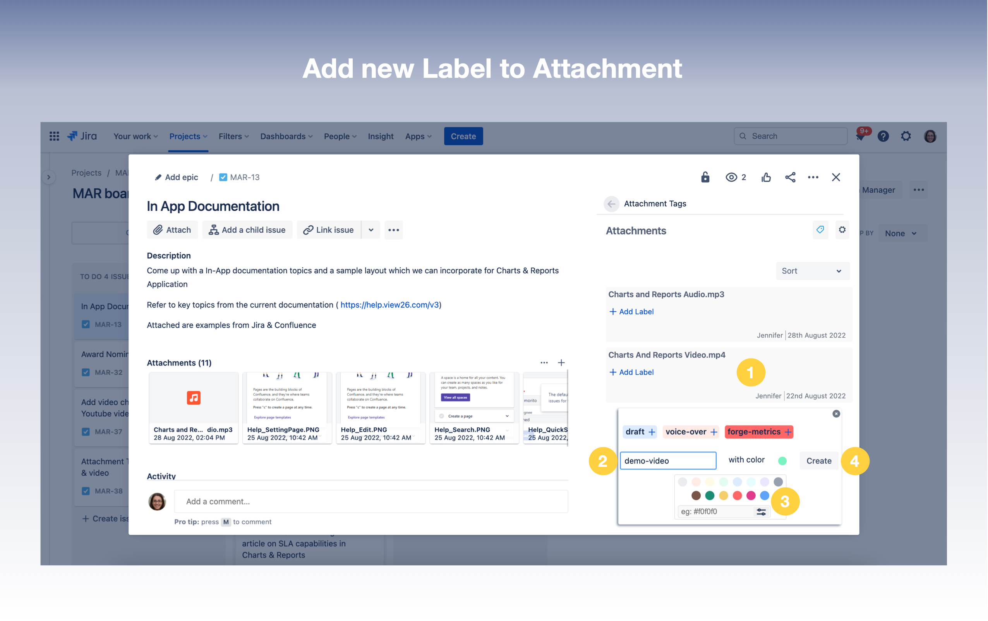Click the thumbs up vote icon
The height and width of the screenshot is (621, 988).
coord(766,177)
